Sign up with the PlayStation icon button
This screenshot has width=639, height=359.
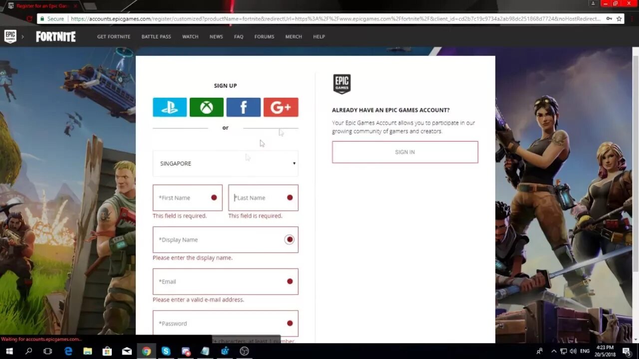(170, 107)
